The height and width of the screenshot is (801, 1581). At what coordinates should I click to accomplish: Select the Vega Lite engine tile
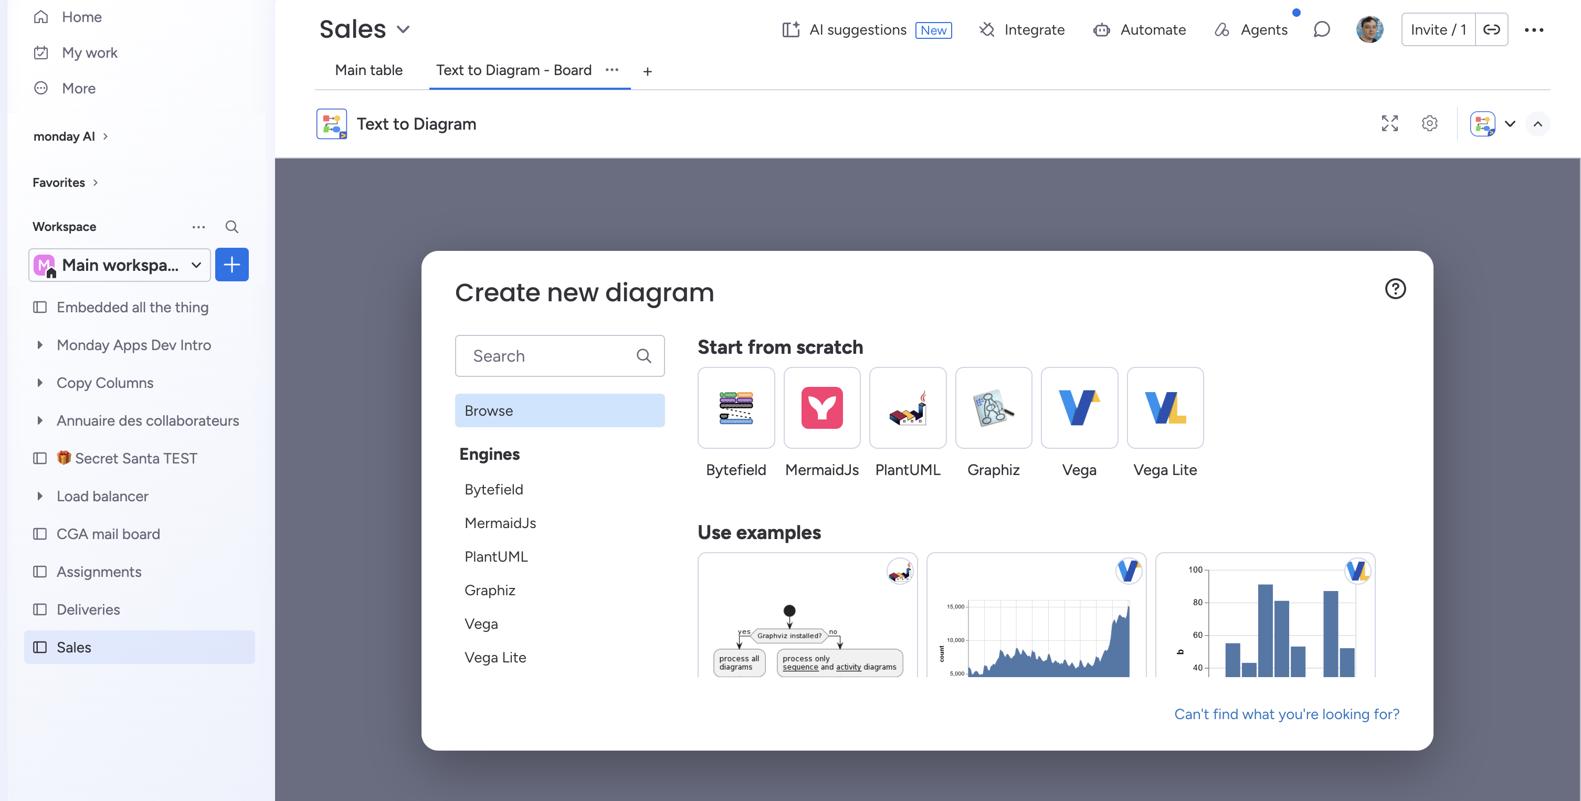coord(1165,407)
